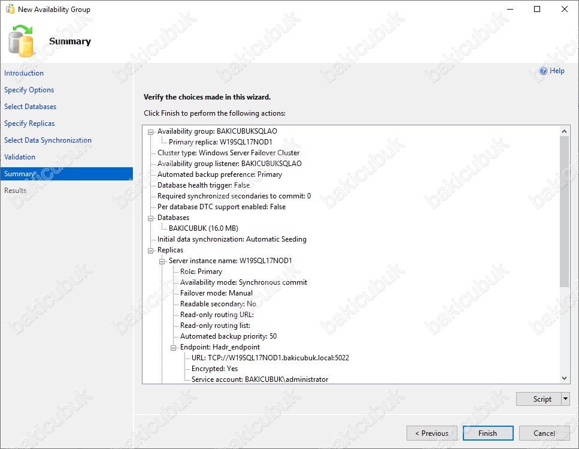Open the Specify Options step
The height and width of the screenshot is (449, 579).
point(29,90)
